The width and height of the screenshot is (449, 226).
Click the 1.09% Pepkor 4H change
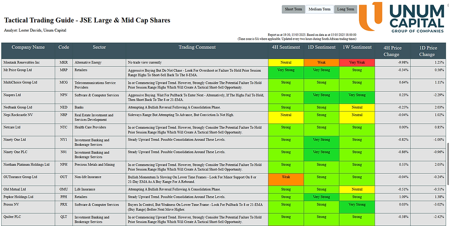point(403,197)
